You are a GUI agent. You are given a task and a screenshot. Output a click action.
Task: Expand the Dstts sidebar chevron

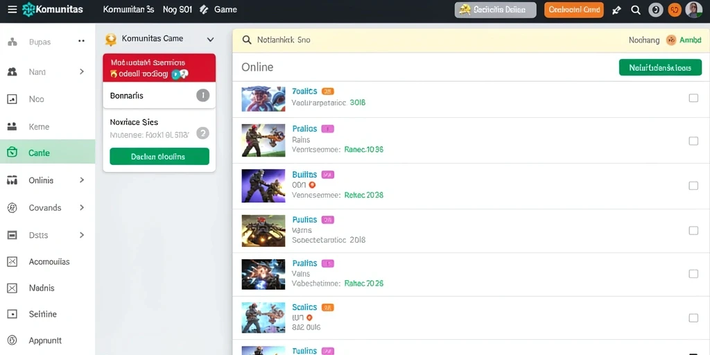(x=82, y=235)
